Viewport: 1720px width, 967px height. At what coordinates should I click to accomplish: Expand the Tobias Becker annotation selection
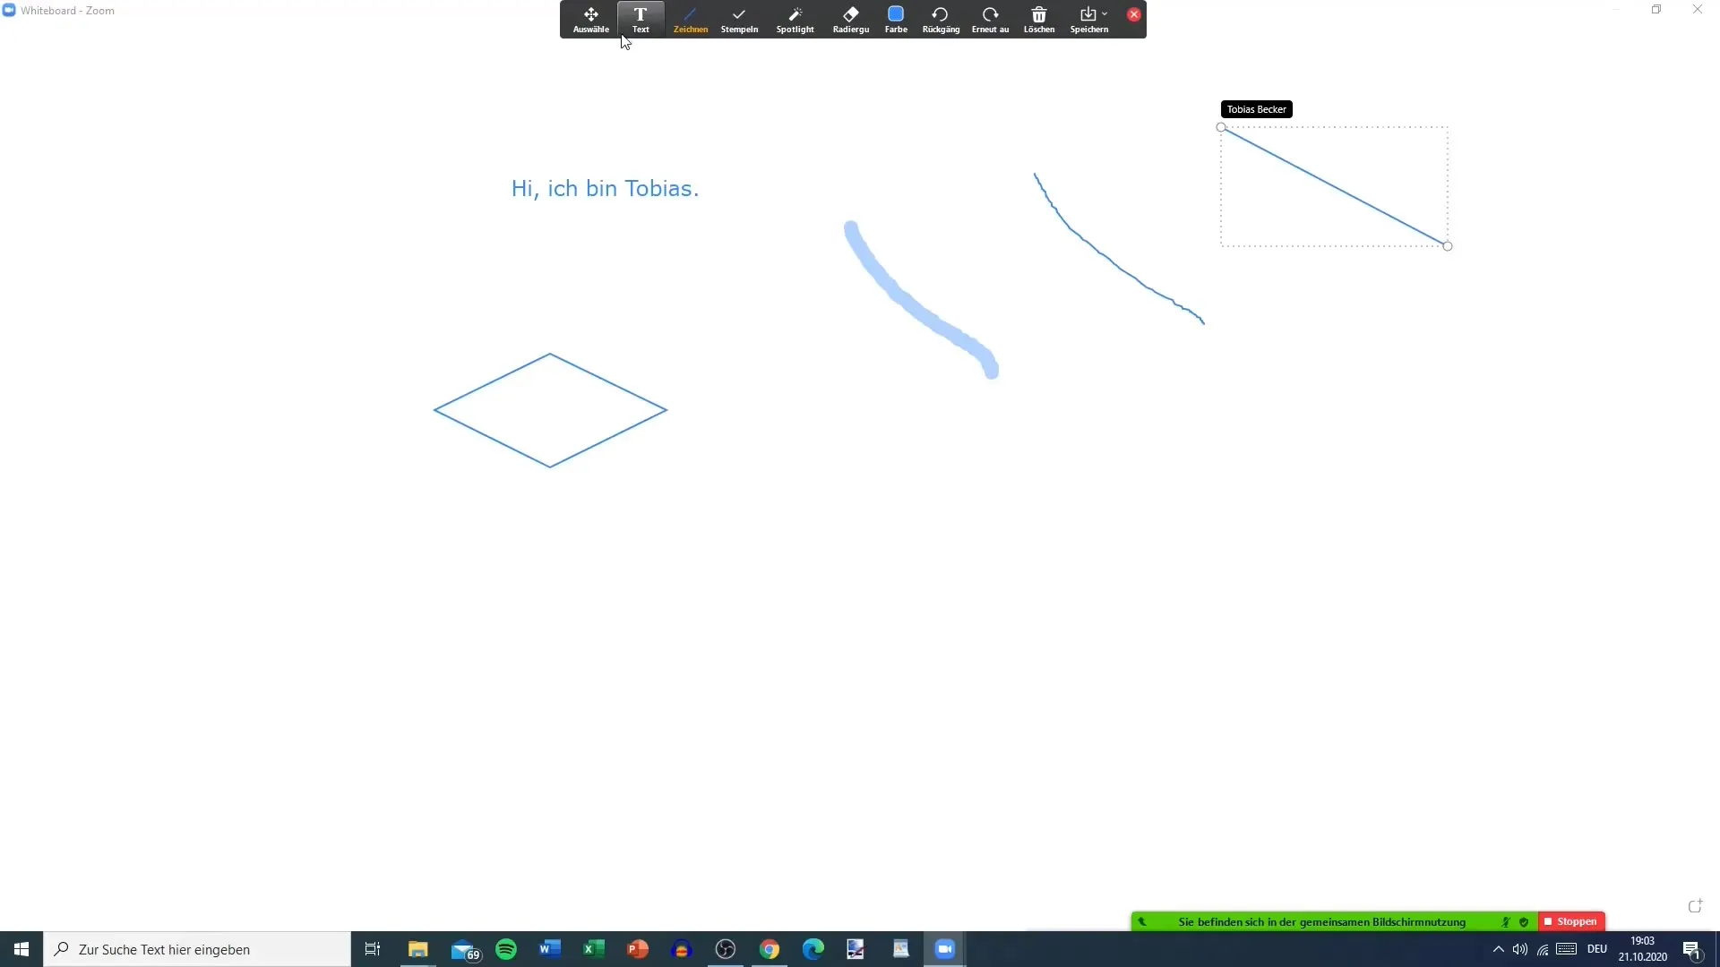click(1446, 244)
